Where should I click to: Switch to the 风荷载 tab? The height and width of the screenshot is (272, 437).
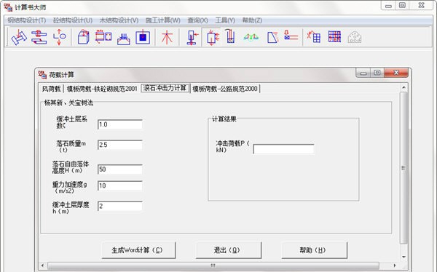click(51, 89)
